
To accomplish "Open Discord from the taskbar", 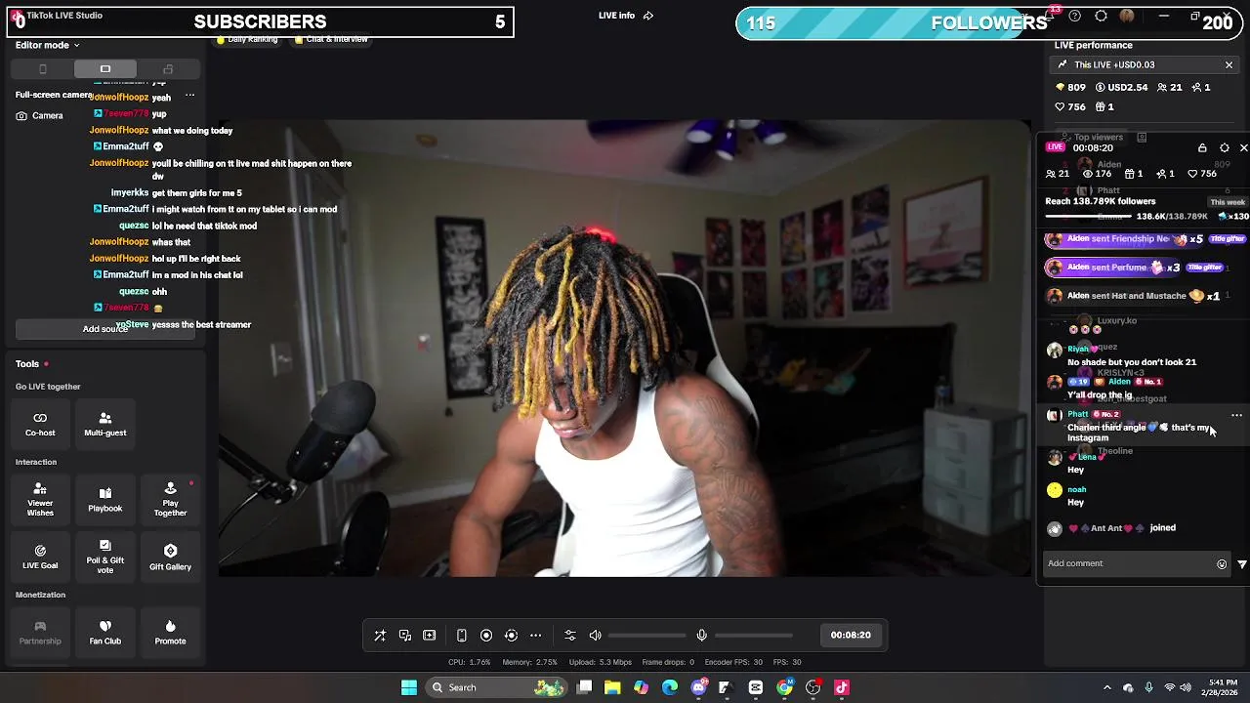I will (x=698, y=687).
